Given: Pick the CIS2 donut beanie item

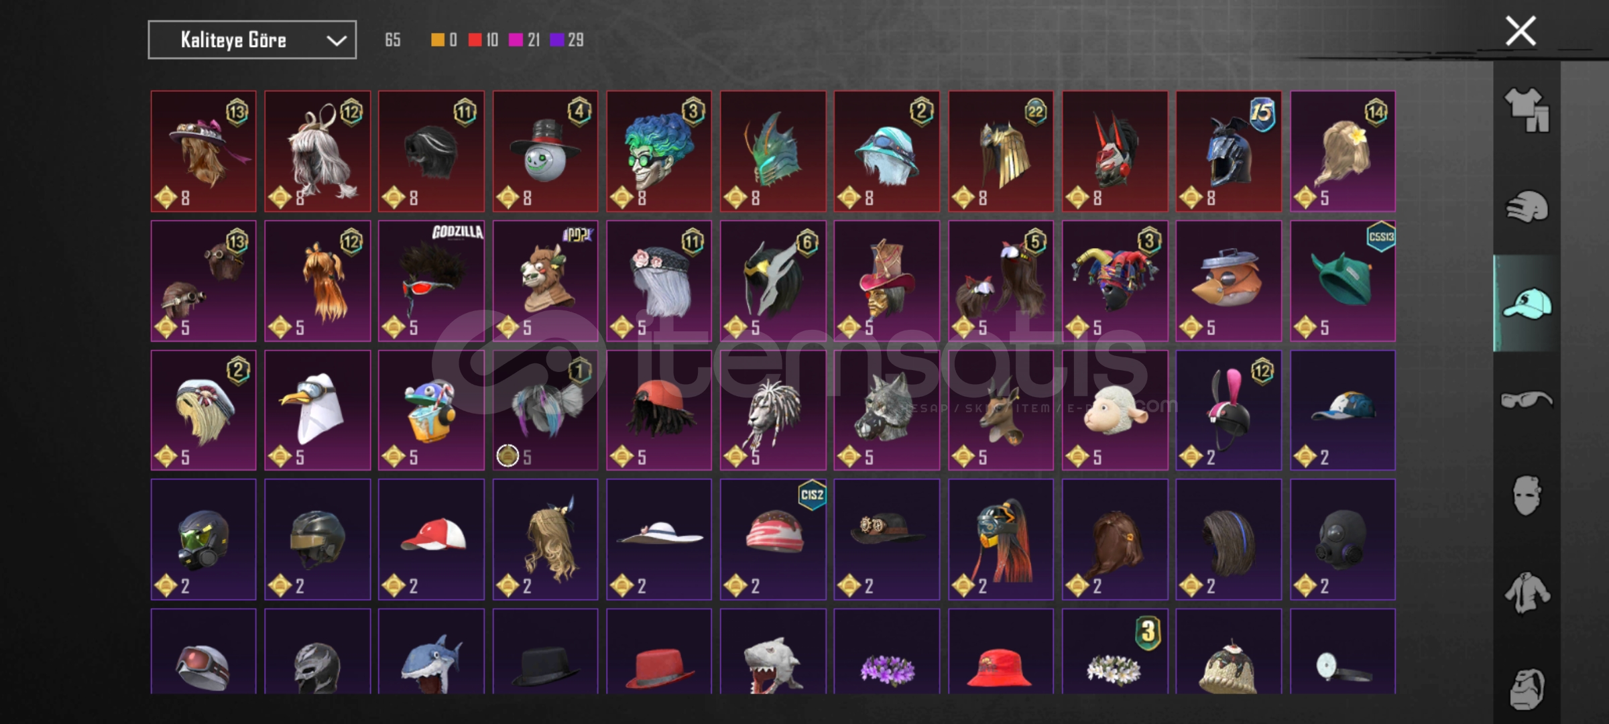Looking at the screenshot, I should [x=773, y=539].
